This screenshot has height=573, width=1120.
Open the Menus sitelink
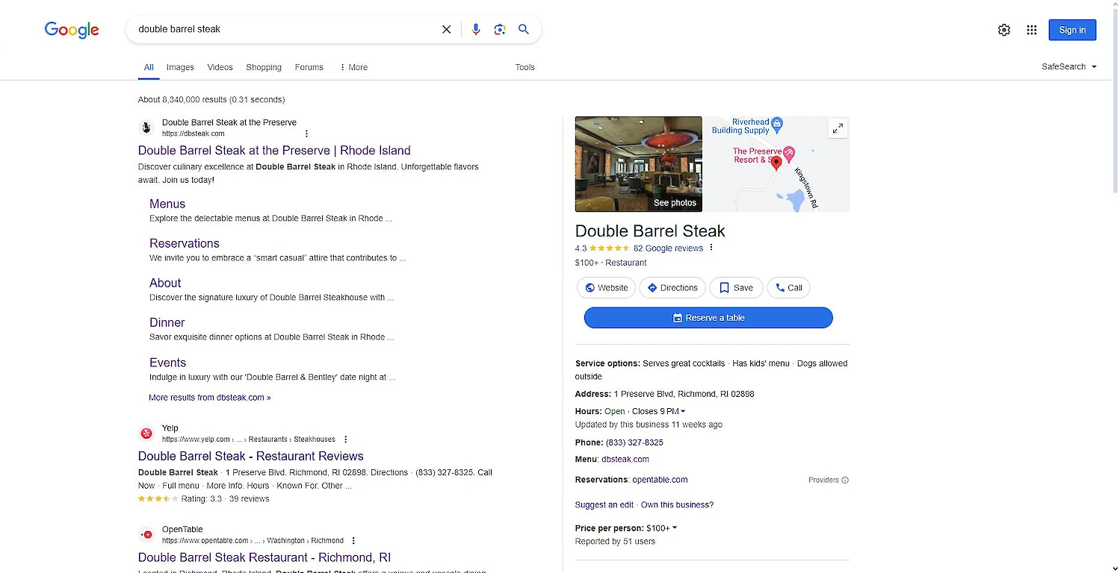tap(167, 204)
